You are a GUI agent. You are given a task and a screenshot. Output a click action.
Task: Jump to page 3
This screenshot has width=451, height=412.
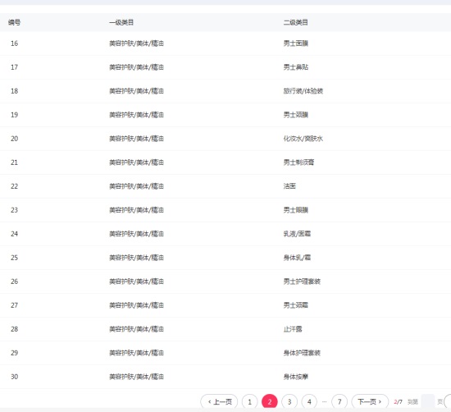pos(289,401)
